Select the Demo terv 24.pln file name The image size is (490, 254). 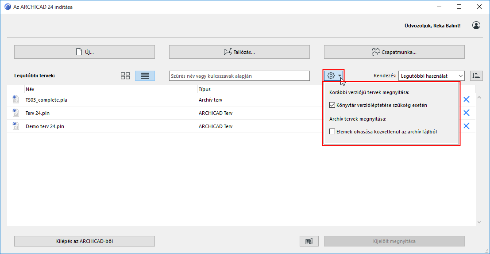(x=45, y=126)
